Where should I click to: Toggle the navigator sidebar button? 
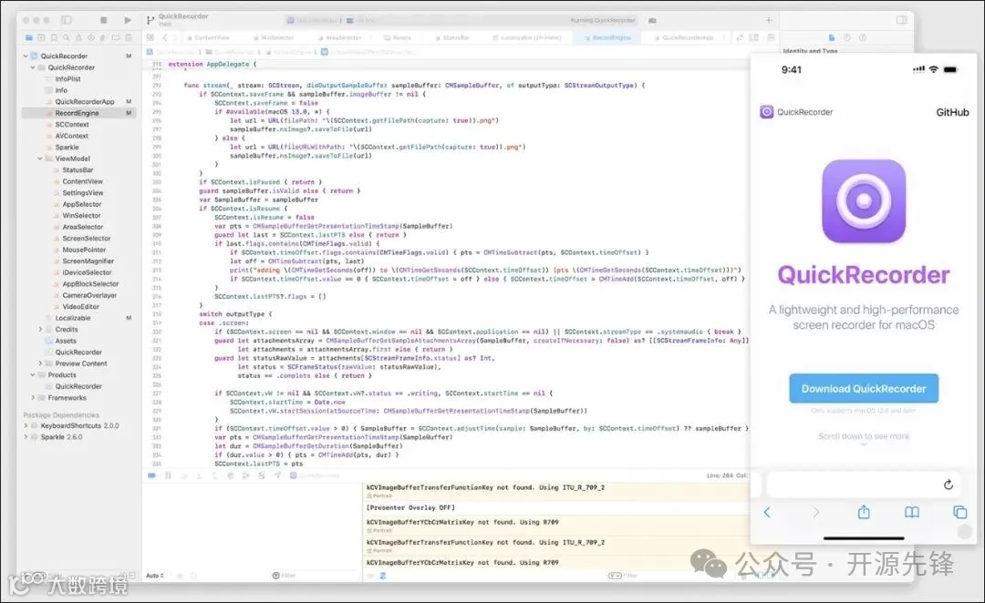(x=66, y=20)
